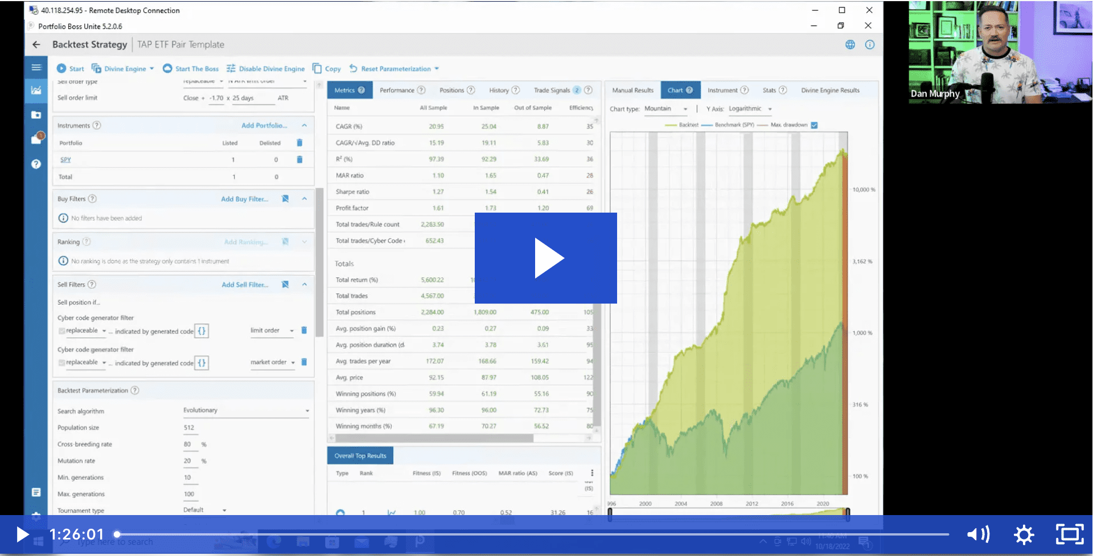Delete the limit order sell filter

click(304, 330)
